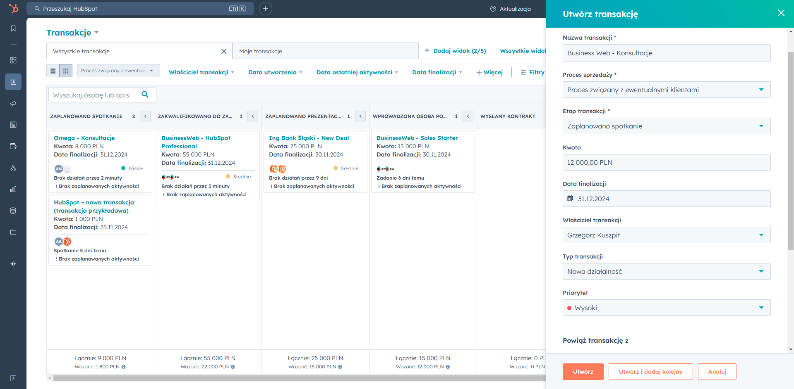794x389 pixels.
Task: Select the Moje transakcje view tab
Action: [x=325, y=51]
